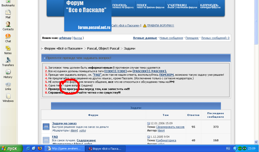Screen dimensions: 259x152
Task: Open the ПОМОЩЬ forum menu item
Action: coord(123,6)
